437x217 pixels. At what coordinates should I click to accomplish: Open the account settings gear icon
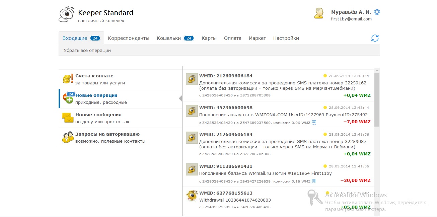[377, 12]
